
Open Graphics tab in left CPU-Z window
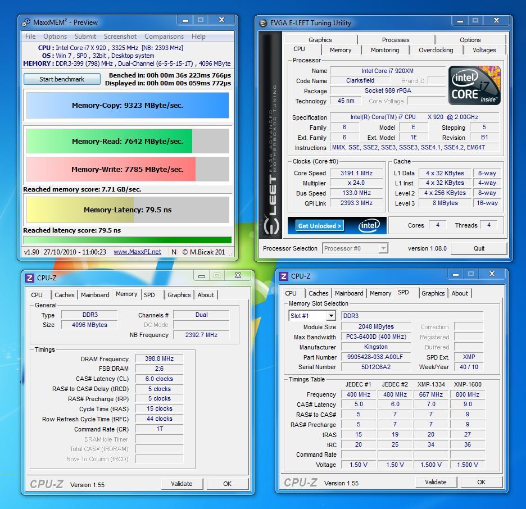coord(179,295)
